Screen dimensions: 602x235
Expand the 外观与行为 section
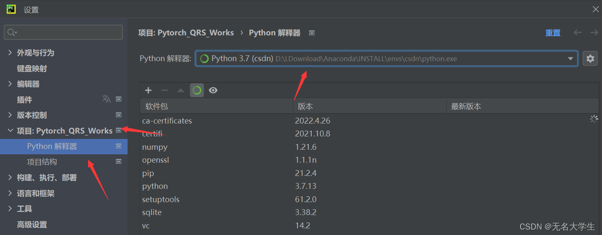(10, 52)
